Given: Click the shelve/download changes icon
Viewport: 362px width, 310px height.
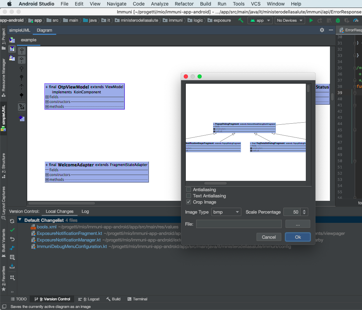Looking at the screenshot, I should (12, 266).
